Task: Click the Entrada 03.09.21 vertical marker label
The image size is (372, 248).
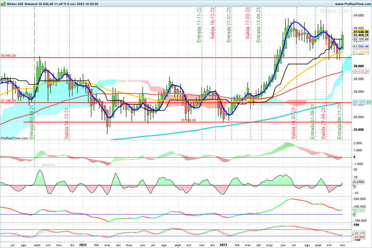Action: pyautogui.click(x=32, y=121)
